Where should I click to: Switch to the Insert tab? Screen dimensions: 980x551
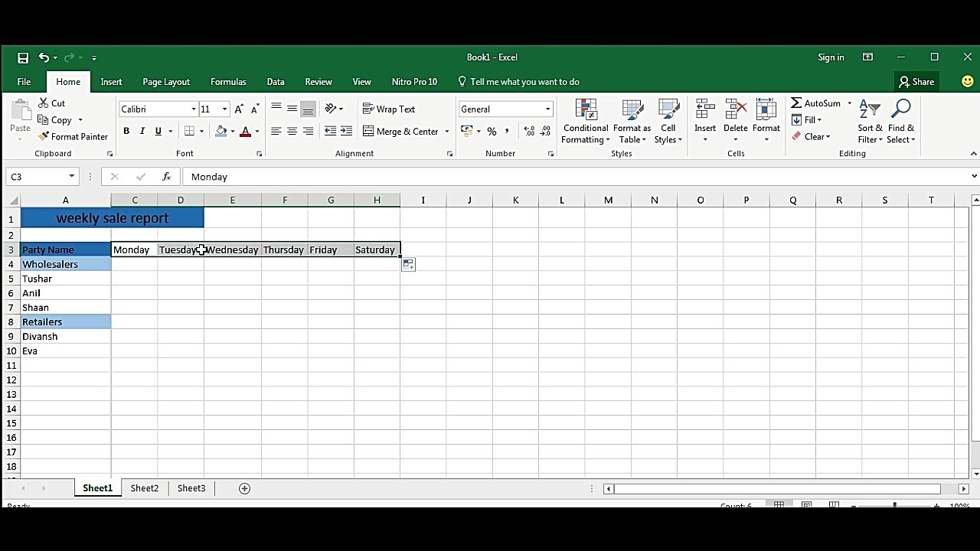[111, 82]
